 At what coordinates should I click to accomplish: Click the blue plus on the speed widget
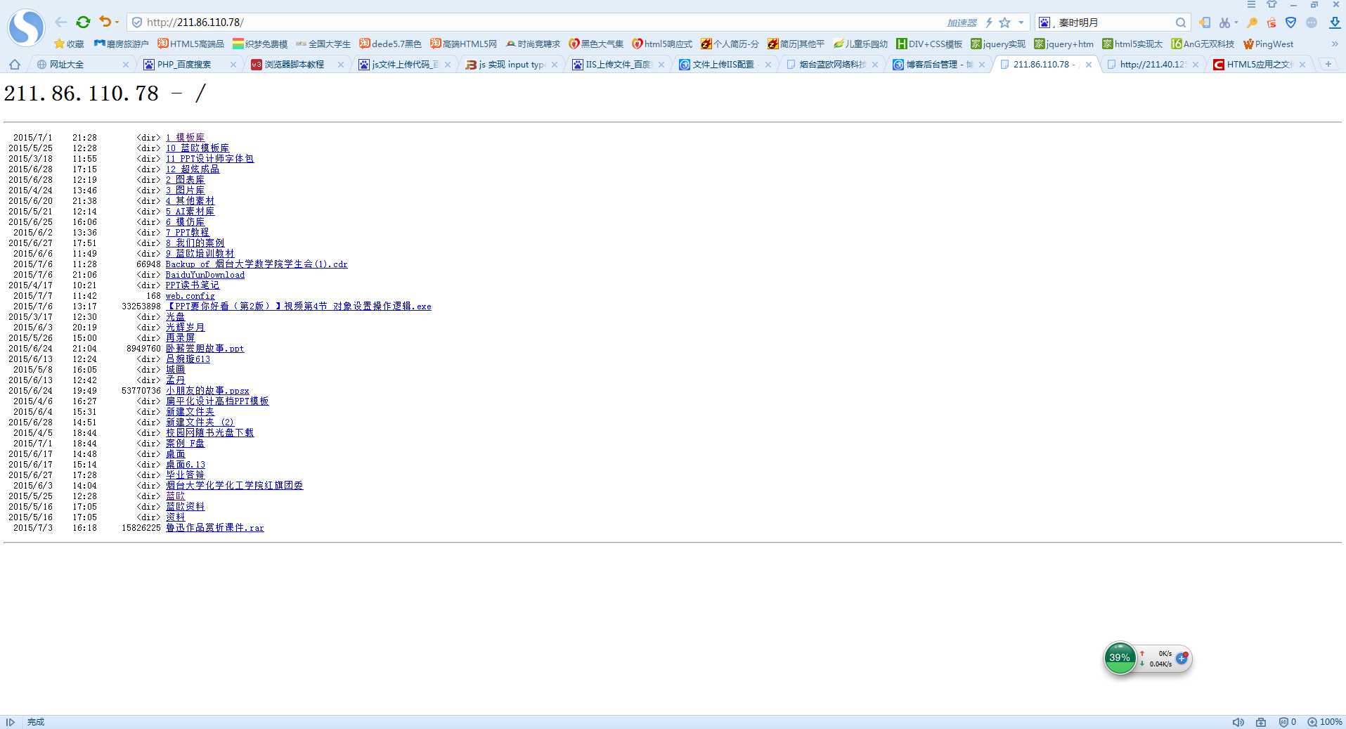pyautogui.click(x=1182, y=658)
